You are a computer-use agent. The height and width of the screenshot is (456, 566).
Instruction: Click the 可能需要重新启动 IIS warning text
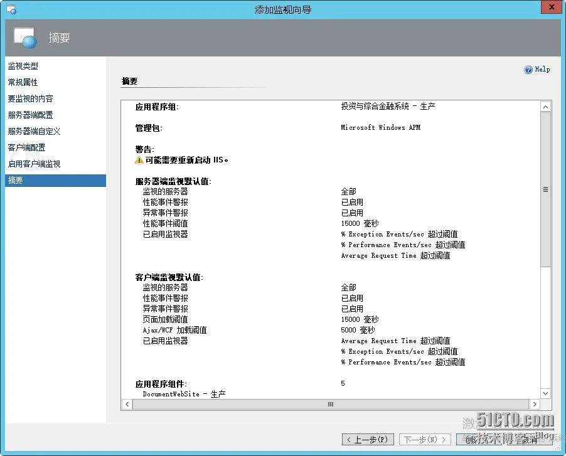tap(186, 160)
